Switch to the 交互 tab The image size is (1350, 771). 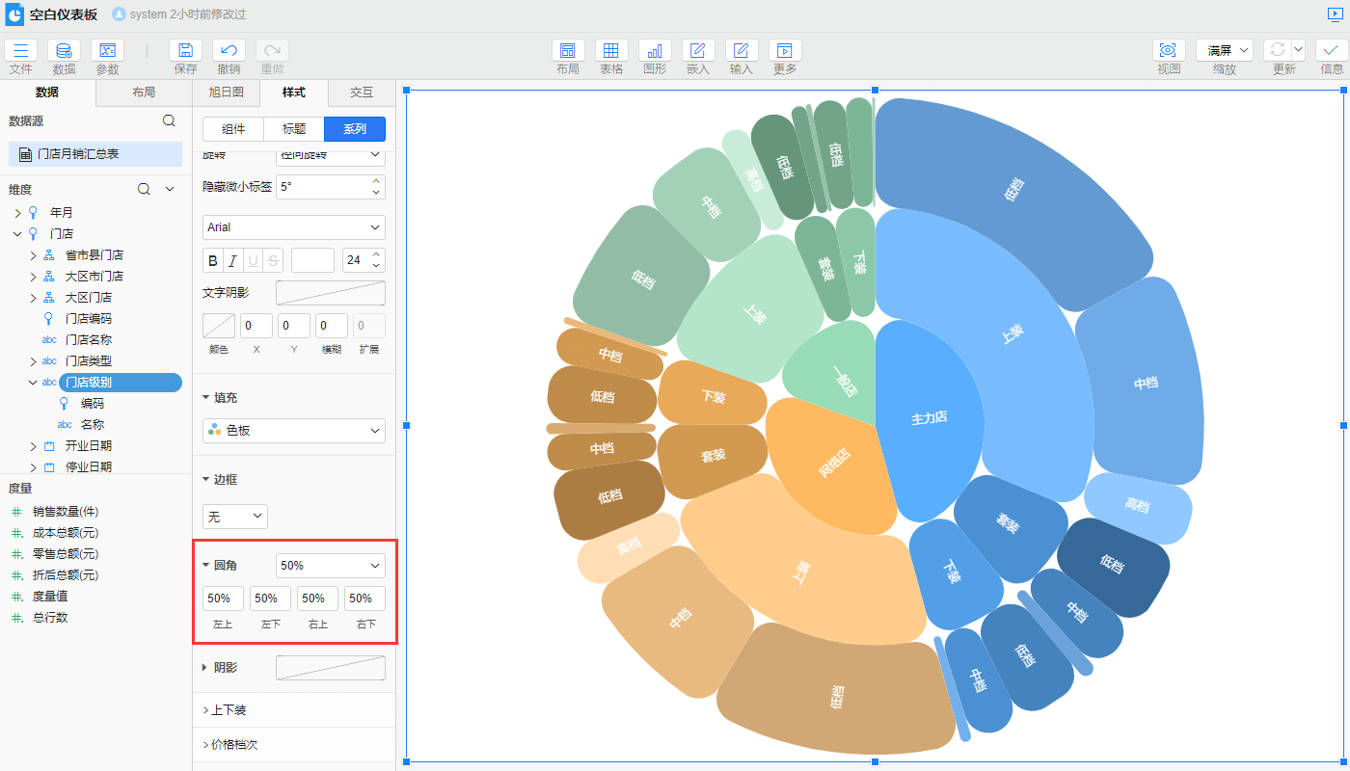(362, 93)
